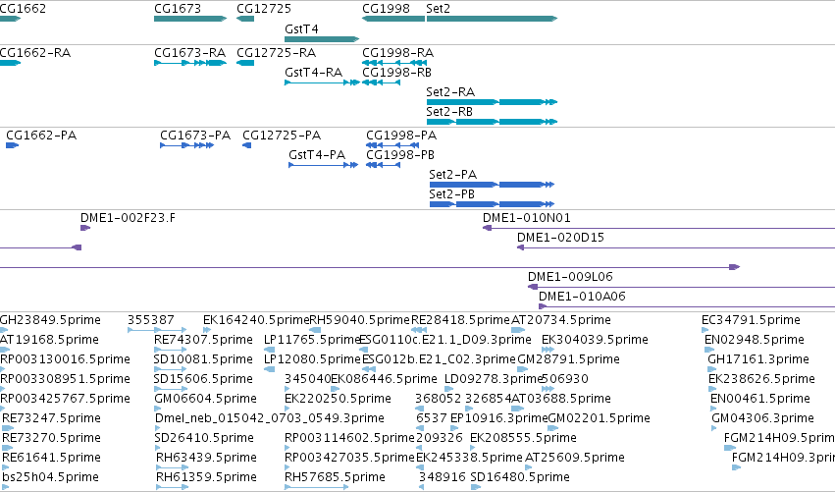Click the CG1662 gene label

tap(23, 9)
